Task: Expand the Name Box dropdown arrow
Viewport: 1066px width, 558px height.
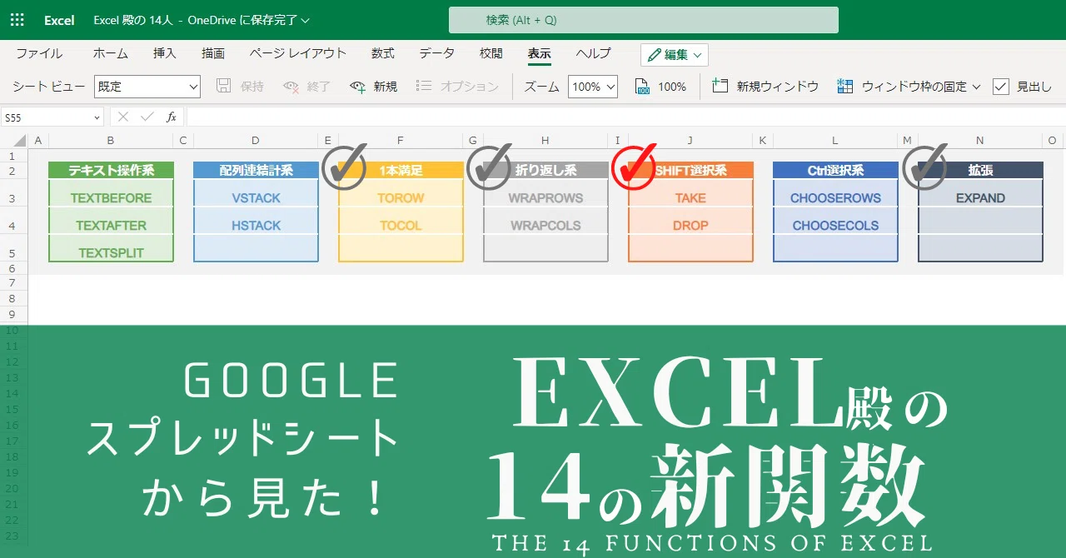Action: [x=97, y=117]
